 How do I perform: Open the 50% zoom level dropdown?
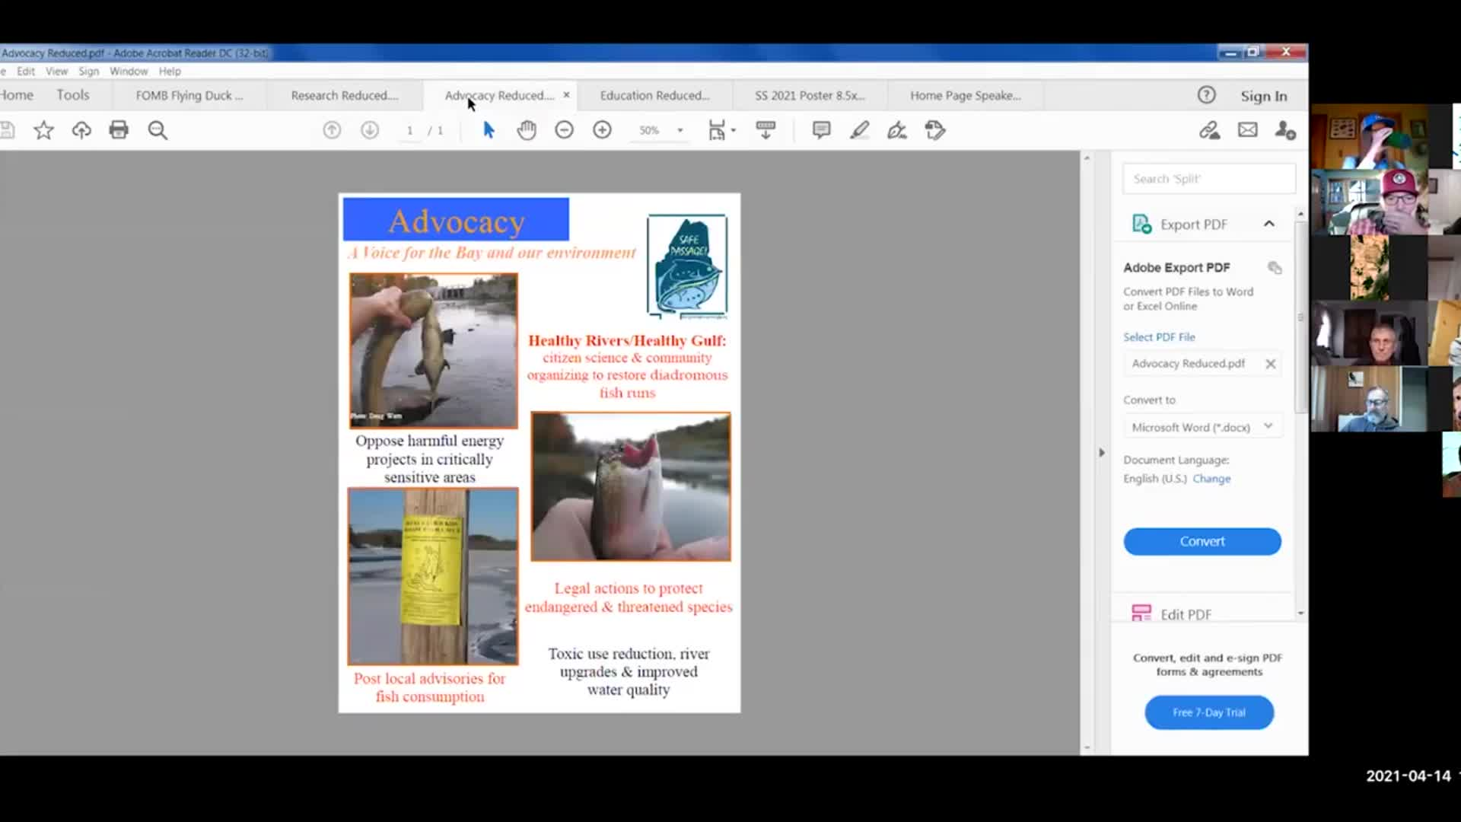point(680,130)
